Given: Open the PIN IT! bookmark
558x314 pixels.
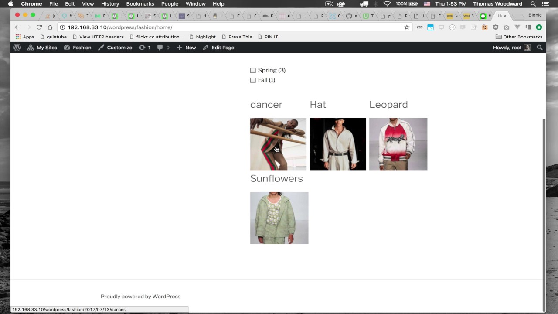Looking at the screenshot, I should (269, 37).
